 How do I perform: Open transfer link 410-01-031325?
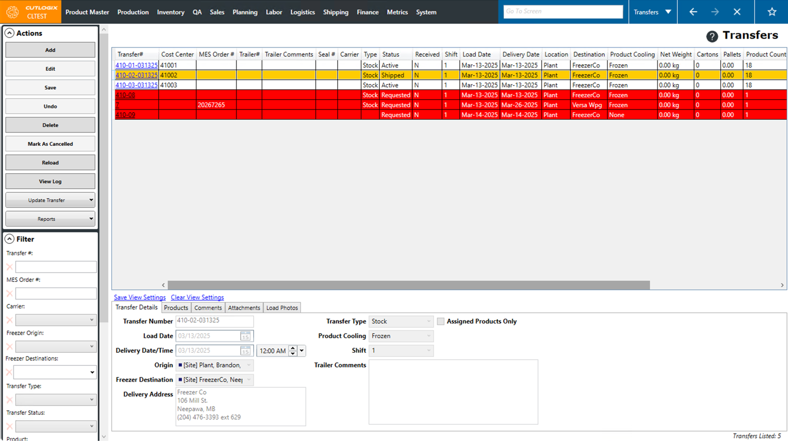coord(136,66)
